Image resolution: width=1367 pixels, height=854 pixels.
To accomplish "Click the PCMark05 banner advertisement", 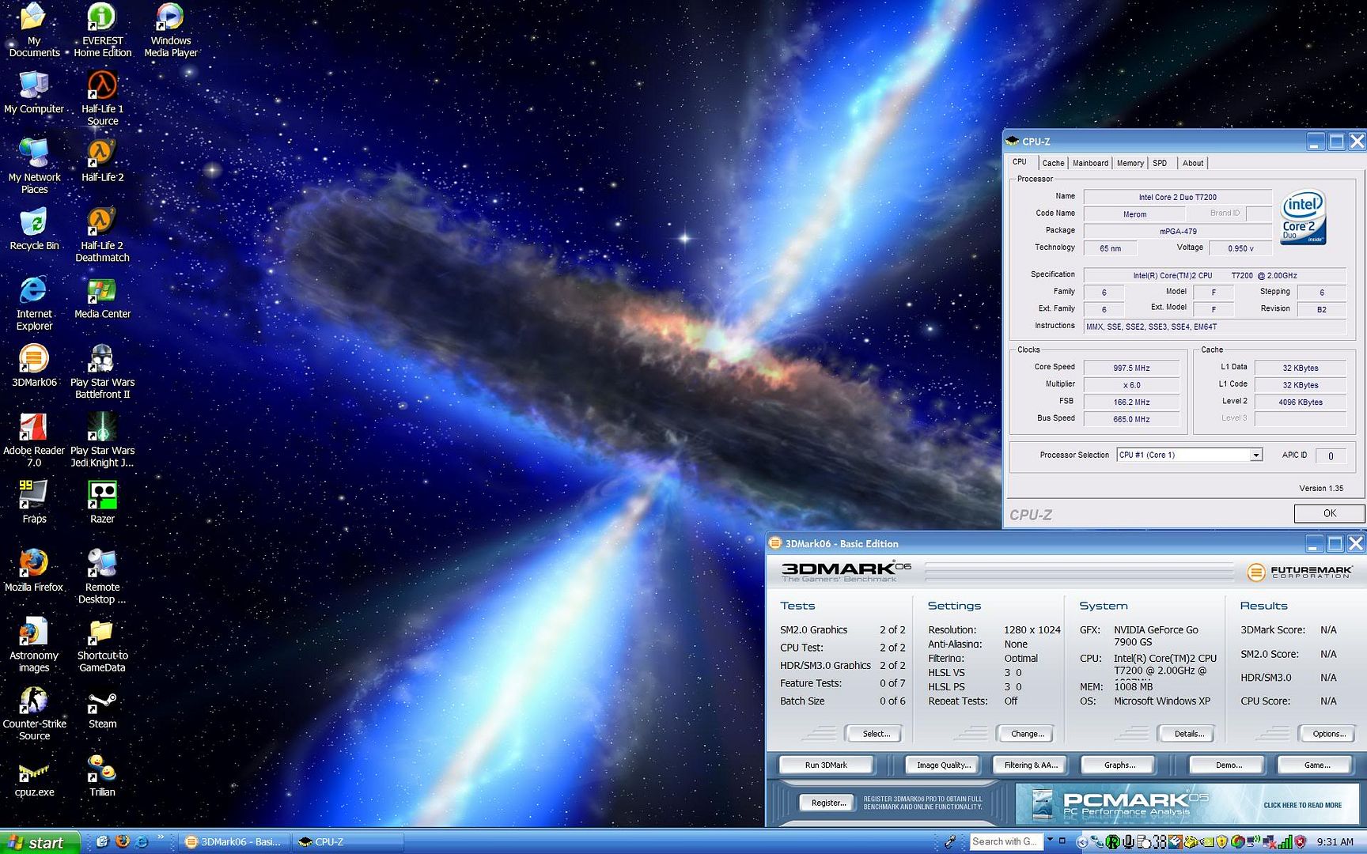I will tap(1187, 804).
